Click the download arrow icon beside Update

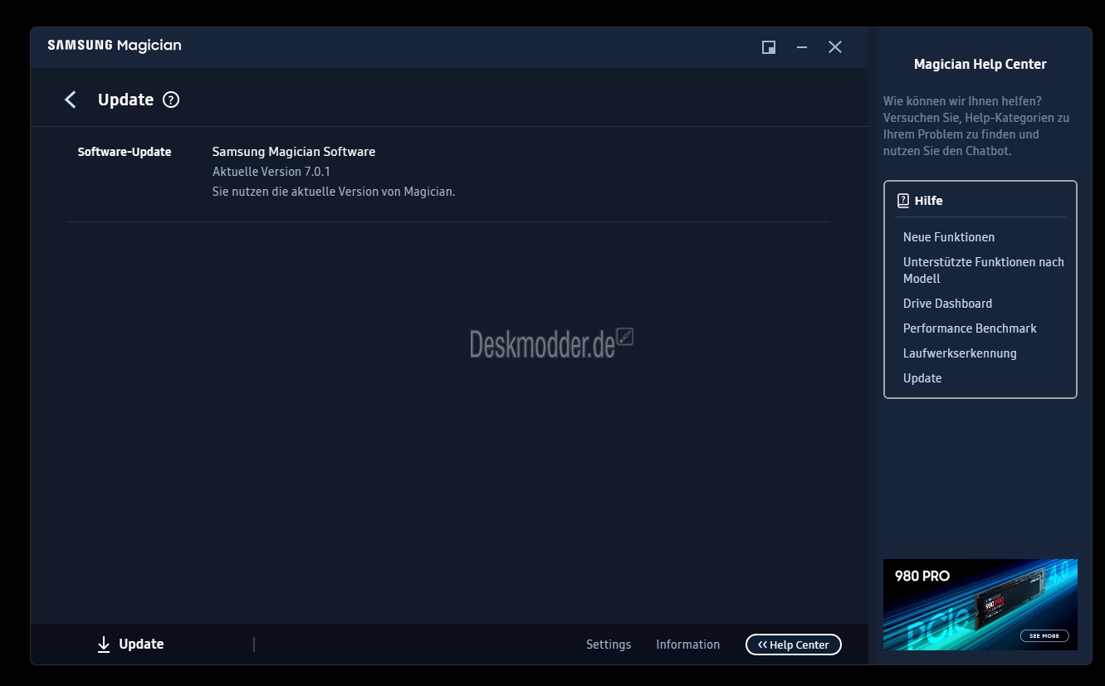(104, 645)
